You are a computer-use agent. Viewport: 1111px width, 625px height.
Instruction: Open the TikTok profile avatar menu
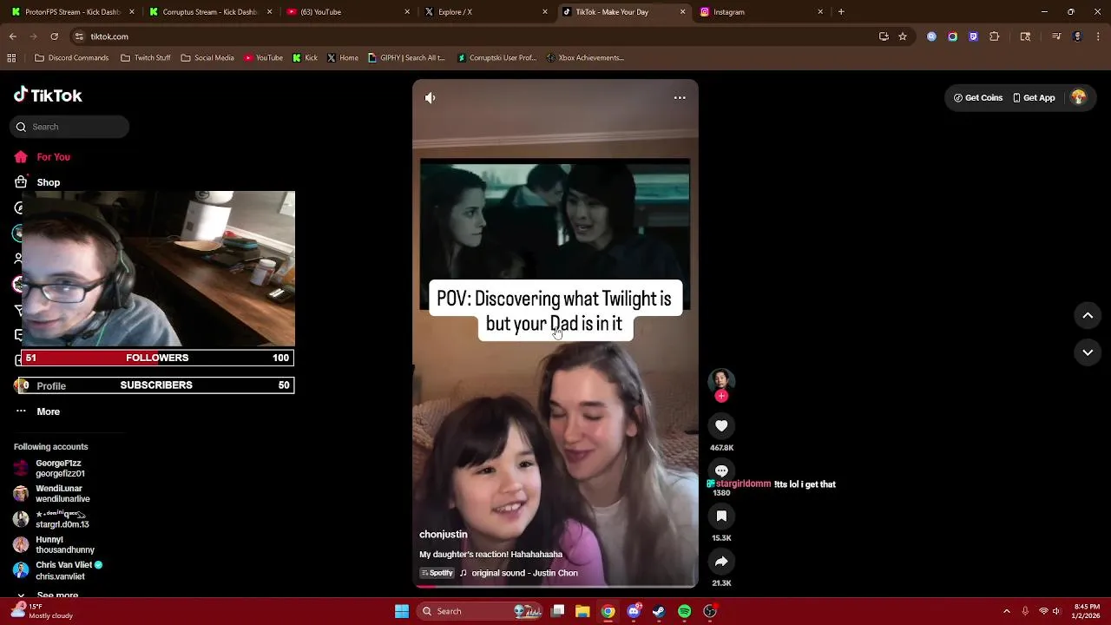[x=1079, y=97]
